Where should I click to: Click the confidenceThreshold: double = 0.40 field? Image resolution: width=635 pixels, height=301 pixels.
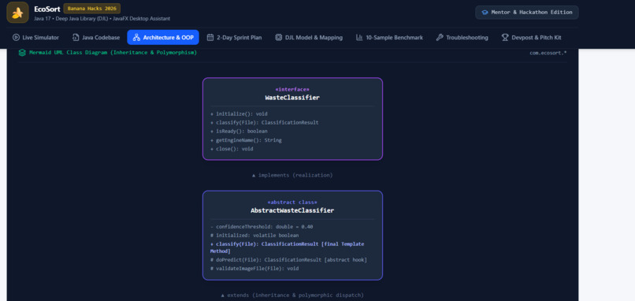(x=262, y=227)
